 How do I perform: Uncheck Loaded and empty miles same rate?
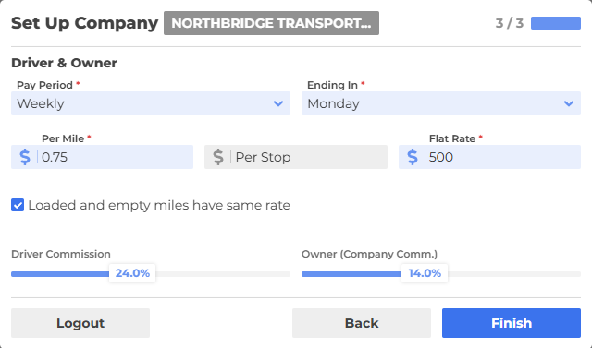point(18,205)
